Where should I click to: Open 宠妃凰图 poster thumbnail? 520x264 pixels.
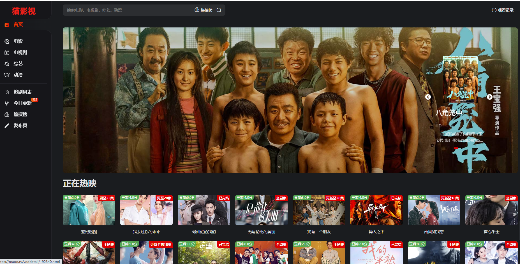point(89,210)
